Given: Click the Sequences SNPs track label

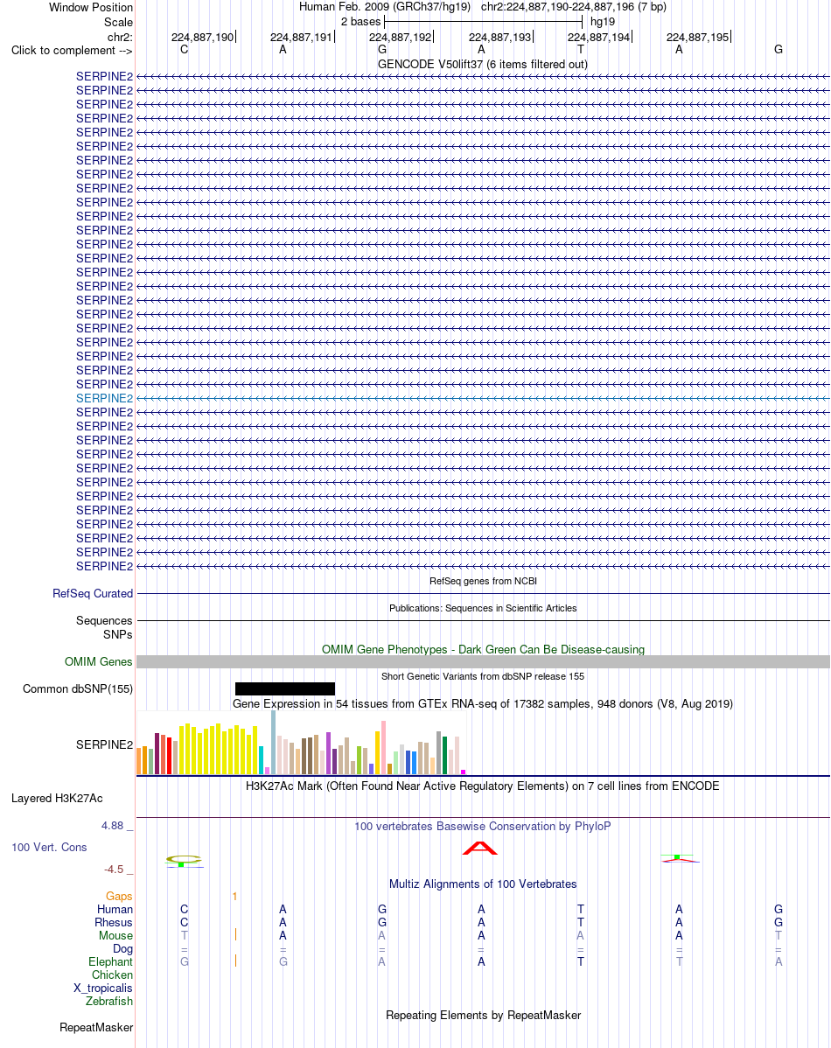Looking at the screenshot, I should point(104,627).
